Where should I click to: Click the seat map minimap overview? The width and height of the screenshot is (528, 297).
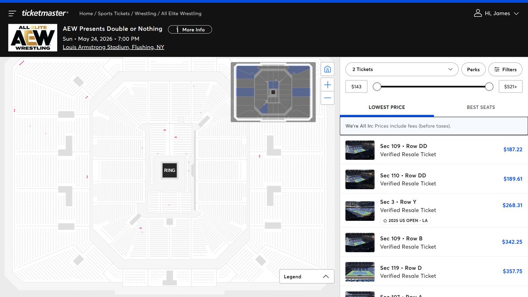273,92
